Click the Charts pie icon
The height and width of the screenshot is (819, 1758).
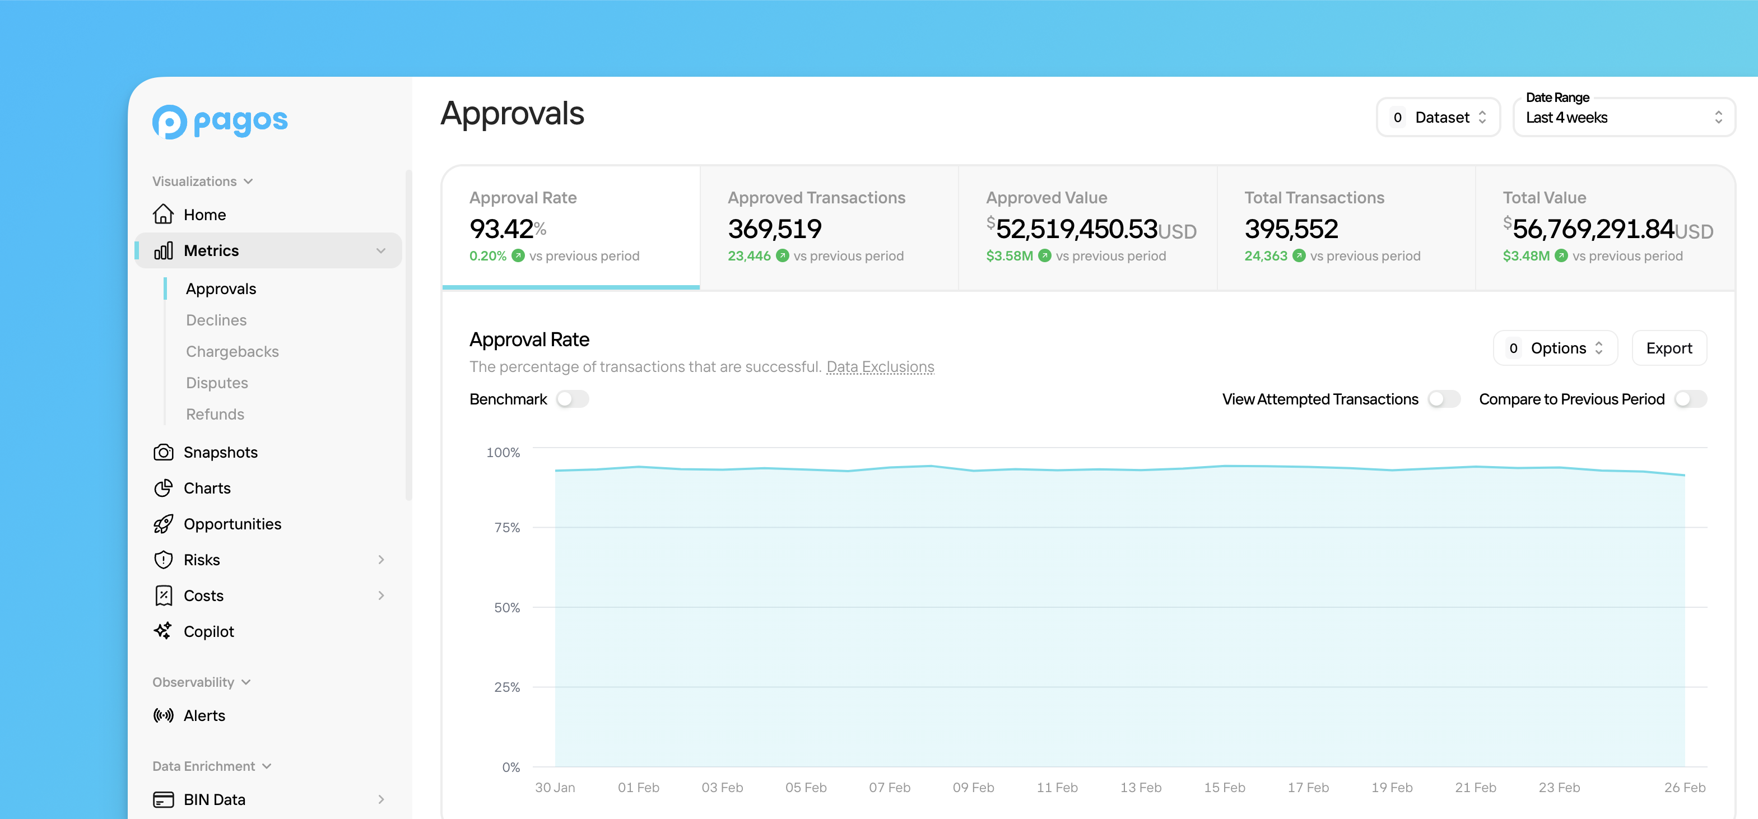coord(163,488)
